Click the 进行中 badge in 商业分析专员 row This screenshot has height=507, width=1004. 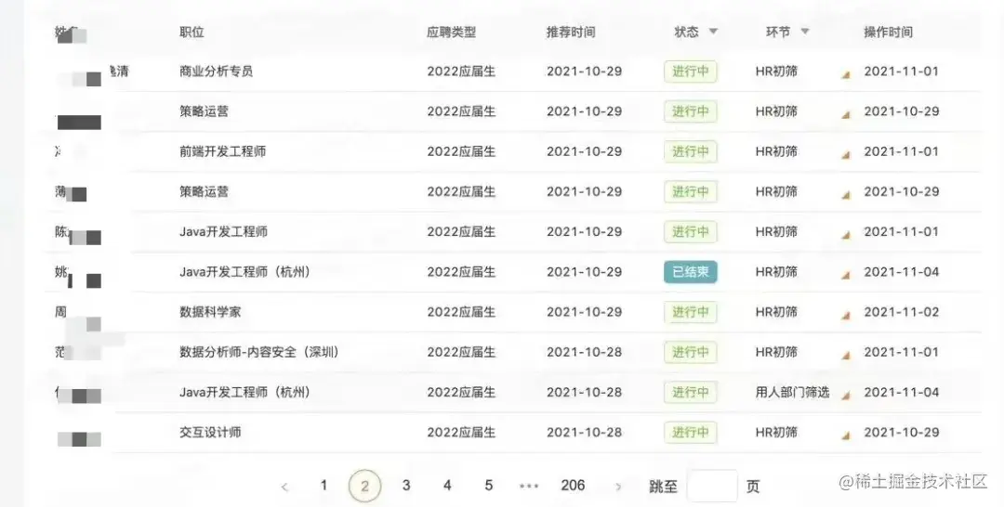[690, 71]
